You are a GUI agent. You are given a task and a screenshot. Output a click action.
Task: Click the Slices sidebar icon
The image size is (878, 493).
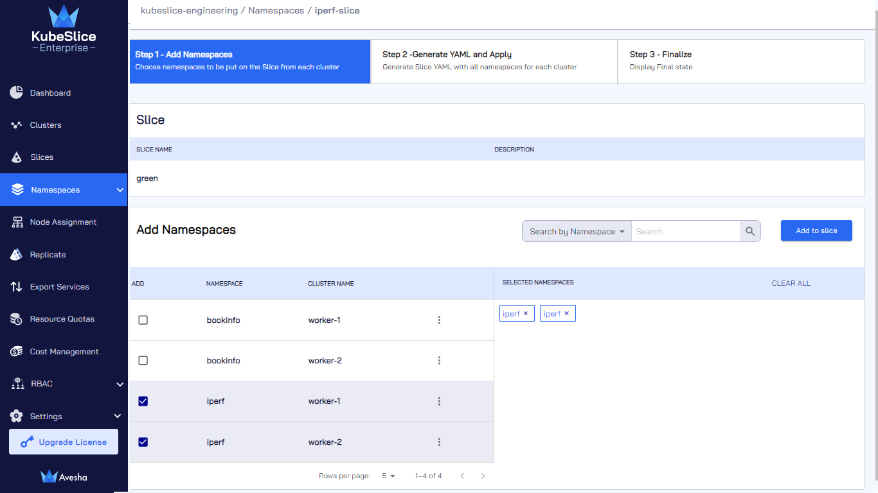17,157
